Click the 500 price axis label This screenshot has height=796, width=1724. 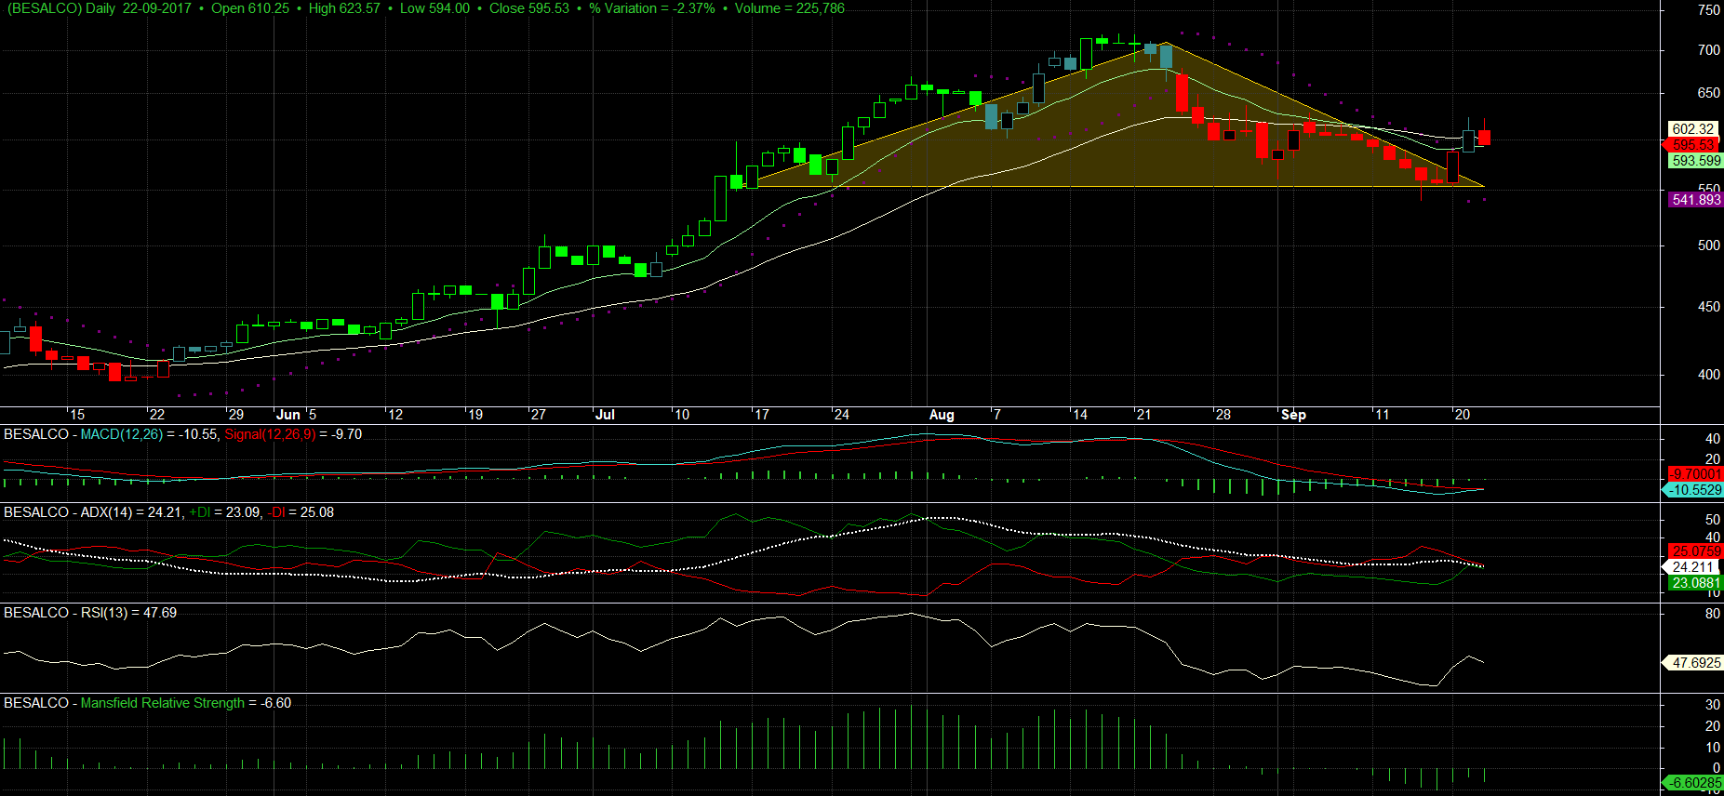(1709, 245)
